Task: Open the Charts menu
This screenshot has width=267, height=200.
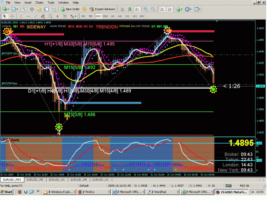Action: 39,3
